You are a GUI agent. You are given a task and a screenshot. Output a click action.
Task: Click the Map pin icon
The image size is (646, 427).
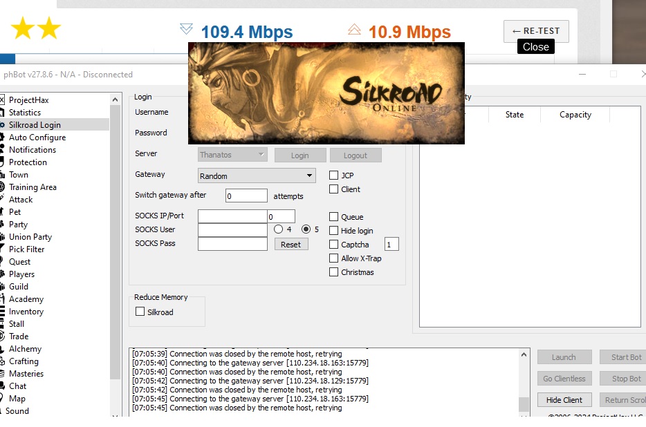point(2,399)
